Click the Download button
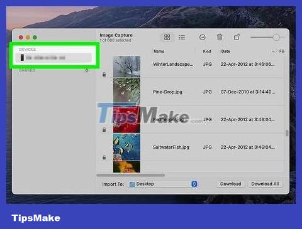Image resolution: width=302 pixels, height=229 pixels. [x=230, y=184]
